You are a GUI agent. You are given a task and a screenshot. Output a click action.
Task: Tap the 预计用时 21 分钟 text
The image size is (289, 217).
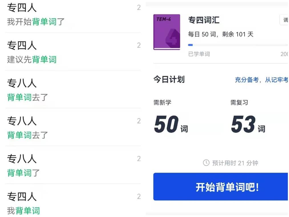pos(235,163)
